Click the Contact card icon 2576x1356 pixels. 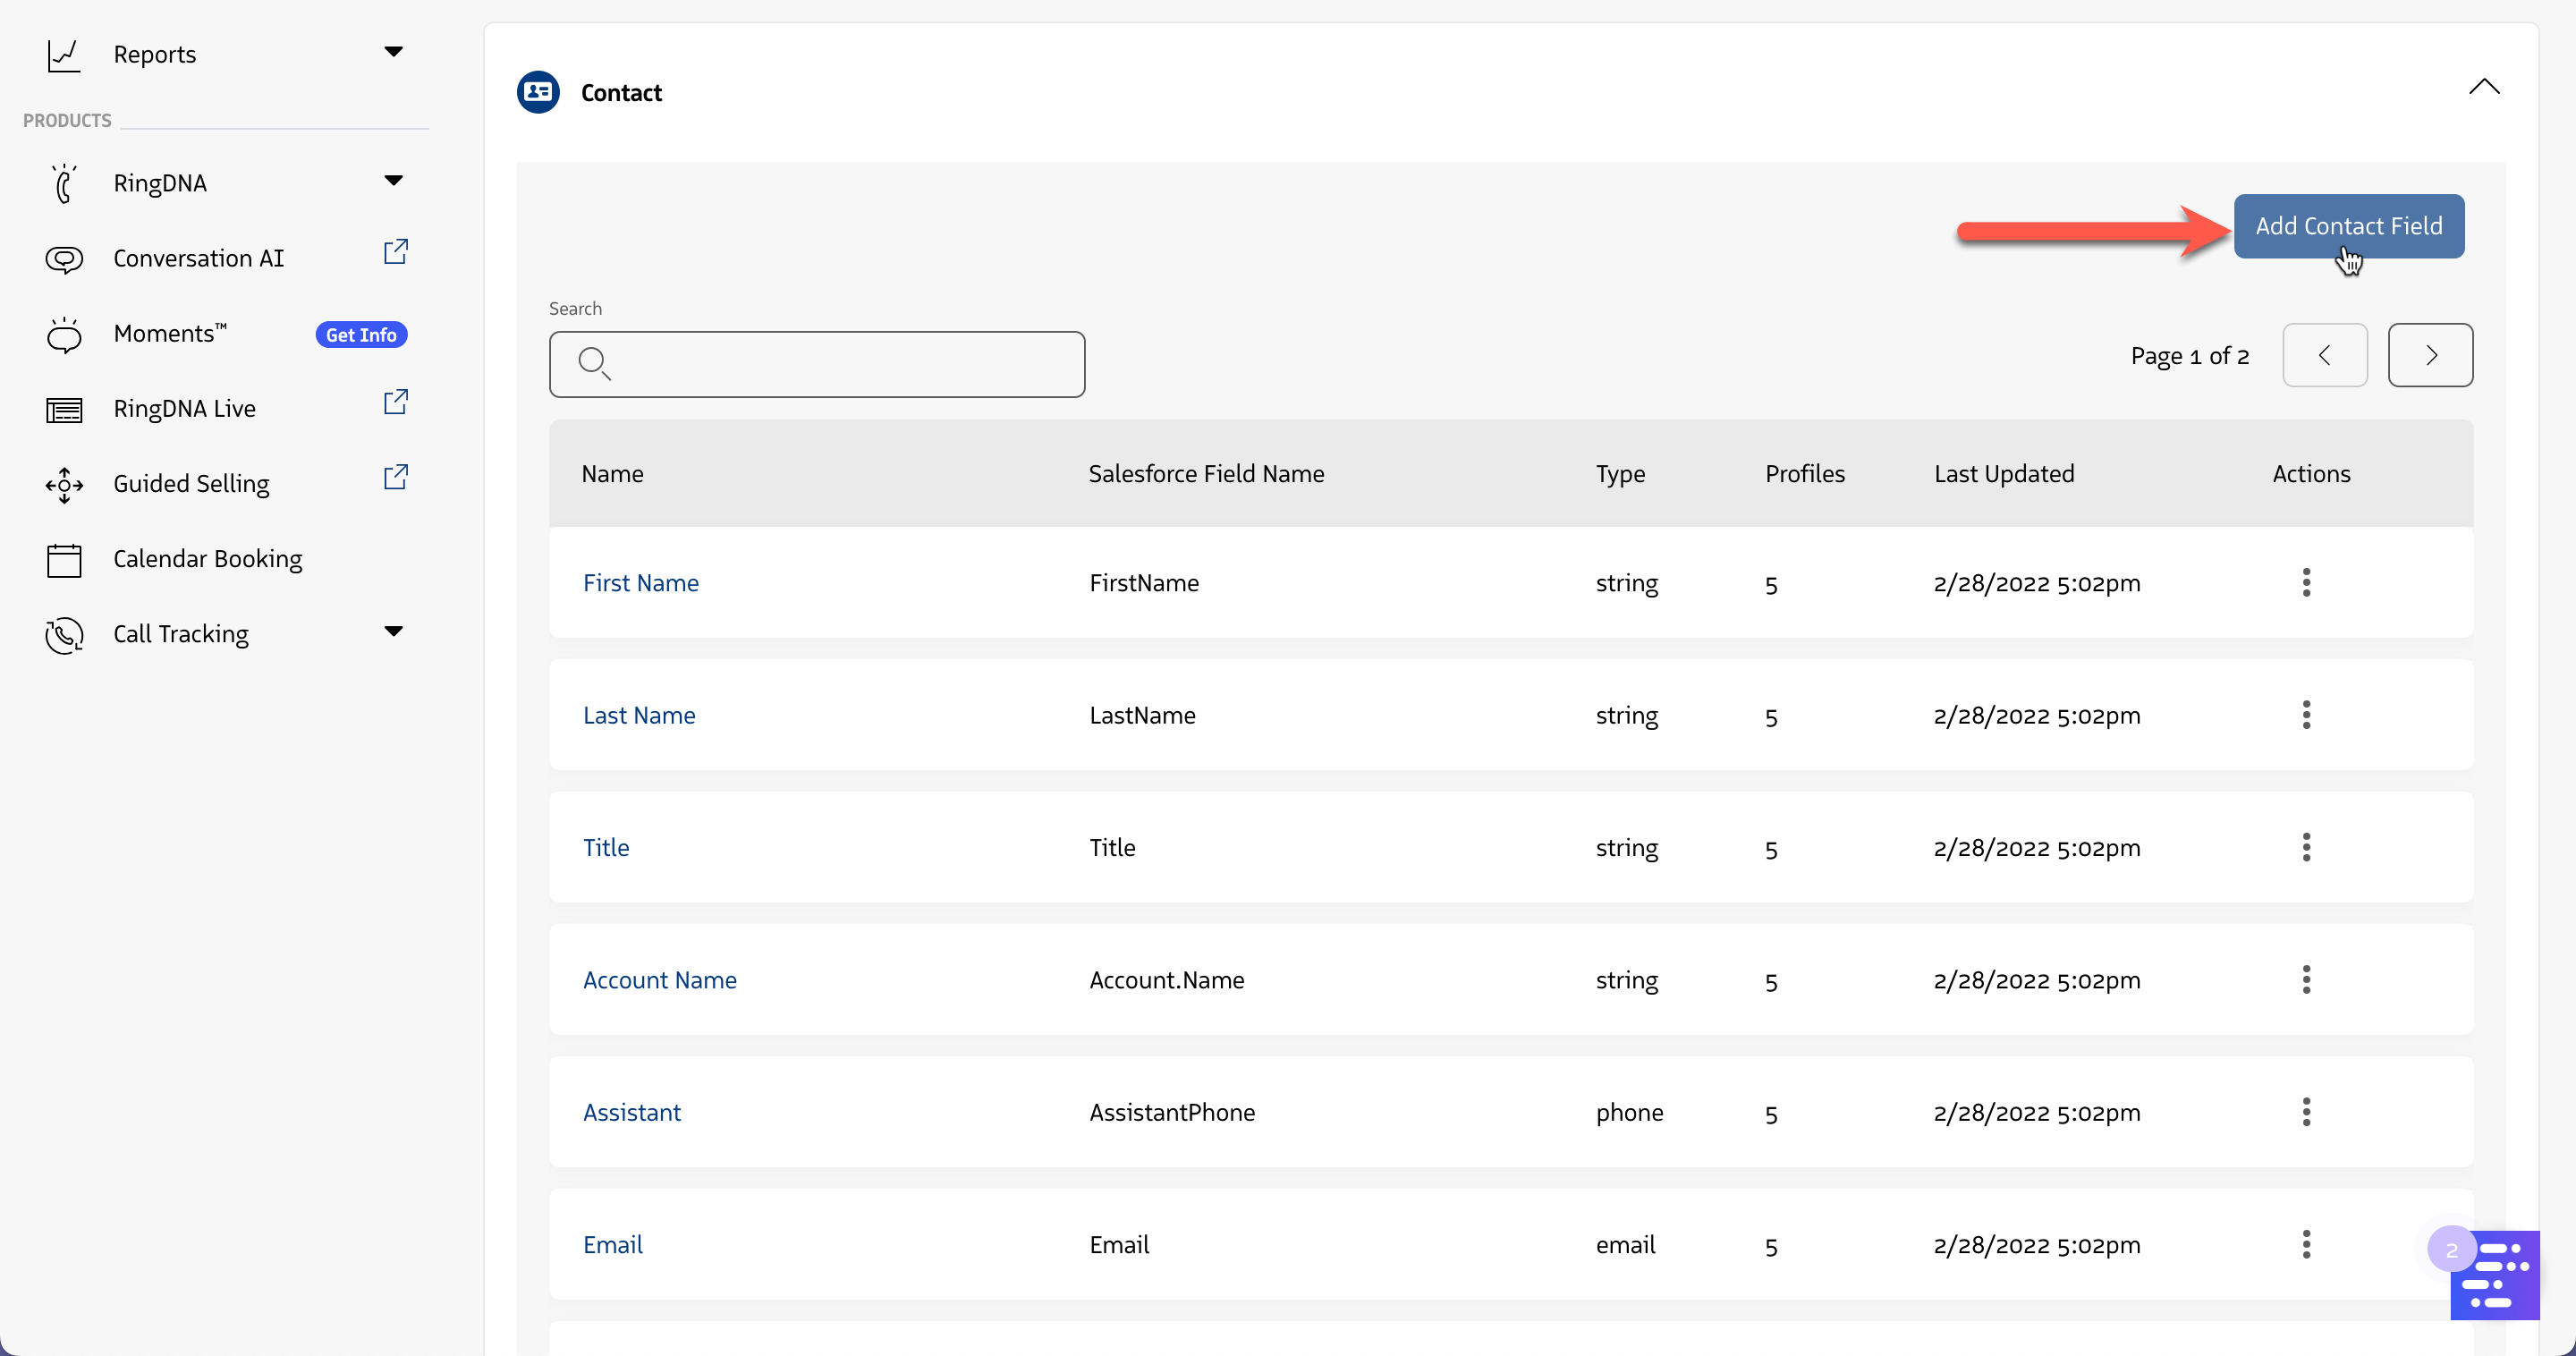(538, 92)
